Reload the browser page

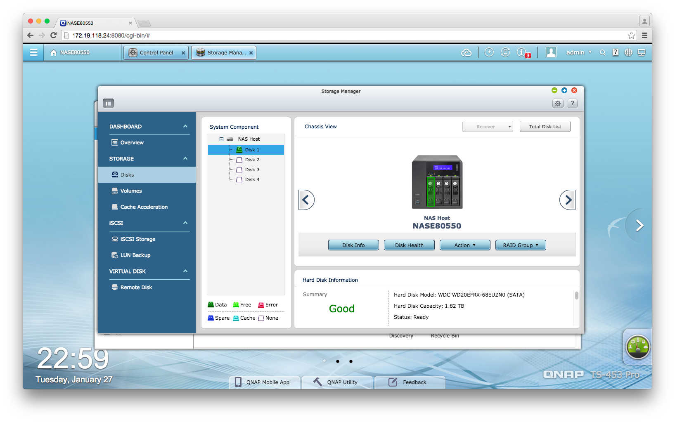pos(53,35)
